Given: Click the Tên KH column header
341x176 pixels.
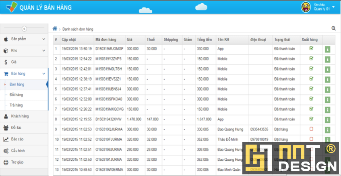Looking at the screenshot, I should pos(223,39).
